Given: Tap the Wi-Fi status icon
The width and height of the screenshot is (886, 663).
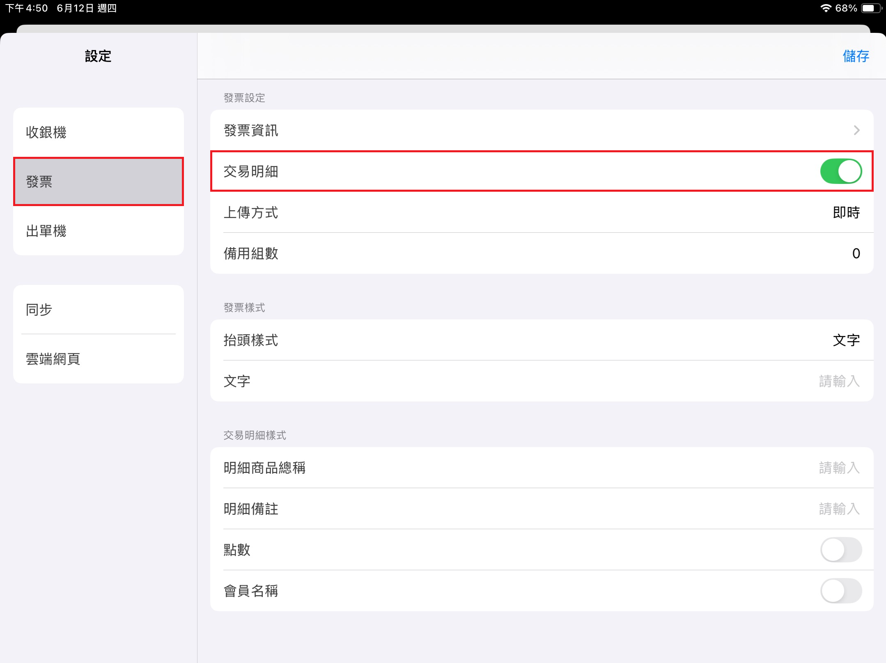Looking at the screenshot, I should coord(826,8).
